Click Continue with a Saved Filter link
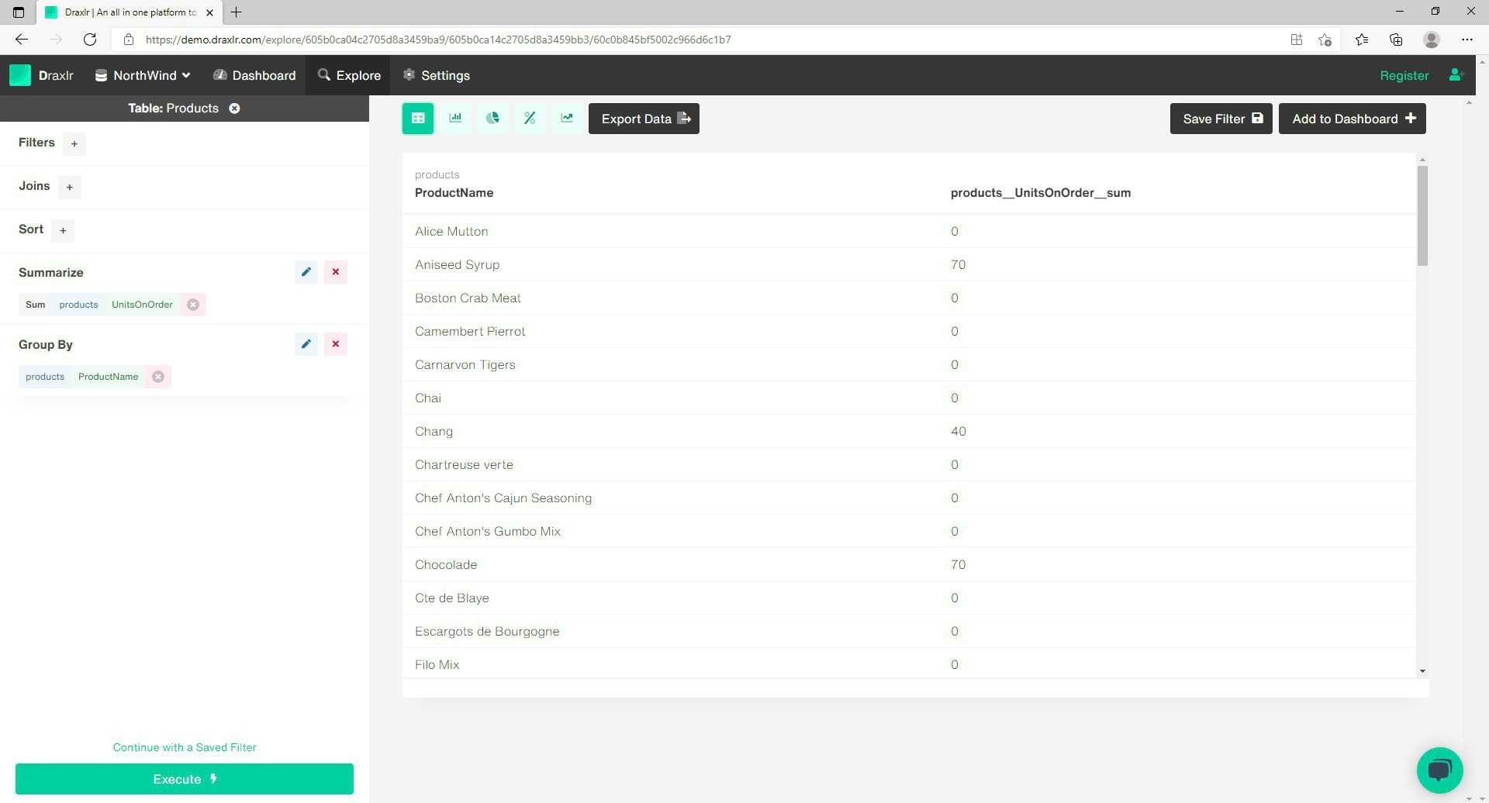 [x=185, y=747]
